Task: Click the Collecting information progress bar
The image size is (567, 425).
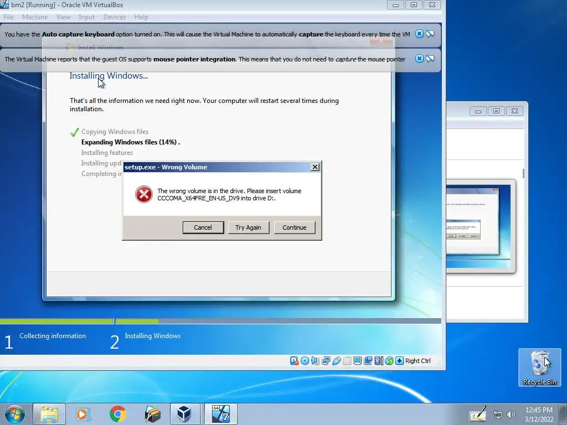Action: [57, 321]
